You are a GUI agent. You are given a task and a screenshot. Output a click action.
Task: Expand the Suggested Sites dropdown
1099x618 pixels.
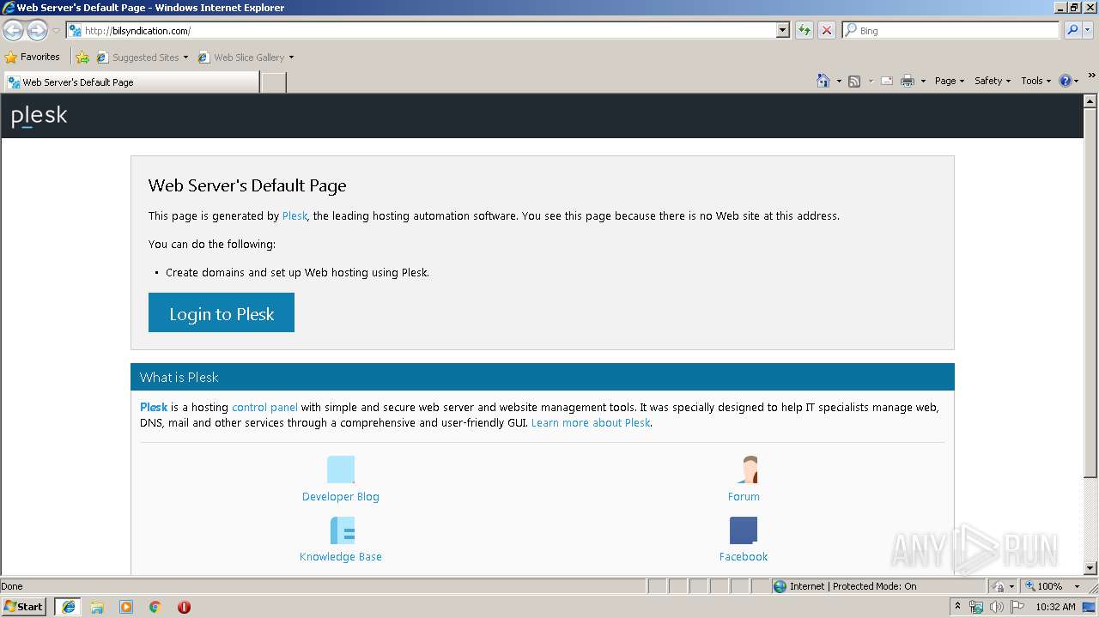pyautogui.click(x=185, y=58)
